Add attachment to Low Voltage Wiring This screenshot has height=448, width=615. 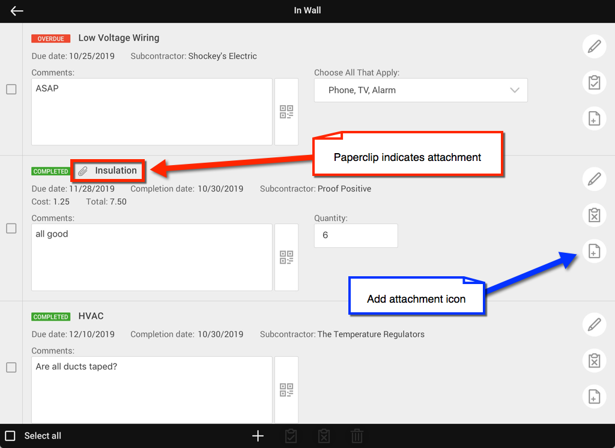coord(594,118)
